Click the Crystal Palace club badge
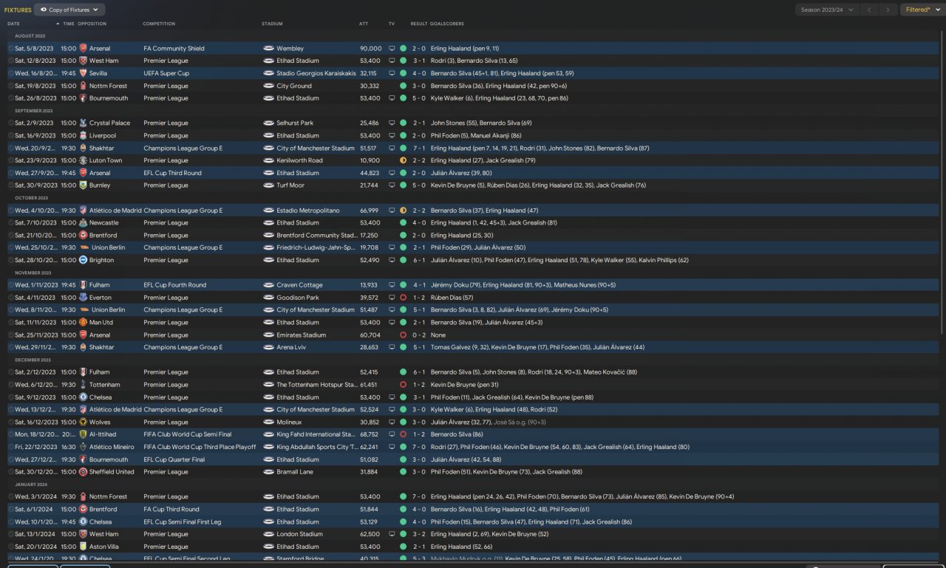Viewport: 946px width, 568px height. [x=83, y=123]
